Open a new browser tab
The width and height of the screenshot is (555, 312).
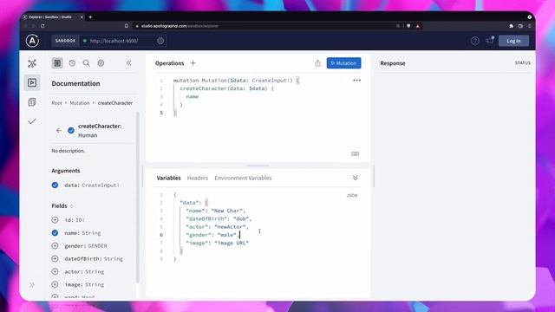[90, 17]
